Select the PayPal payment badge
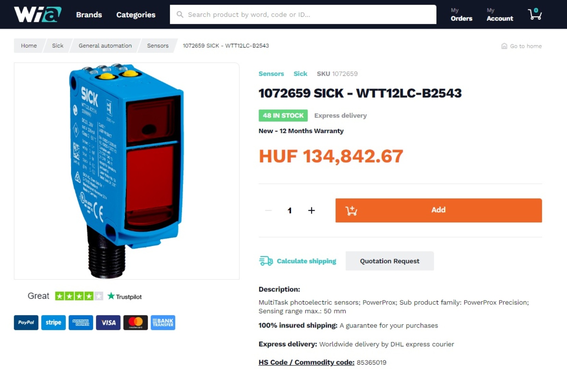567x369 pixels. click(26, 323)
